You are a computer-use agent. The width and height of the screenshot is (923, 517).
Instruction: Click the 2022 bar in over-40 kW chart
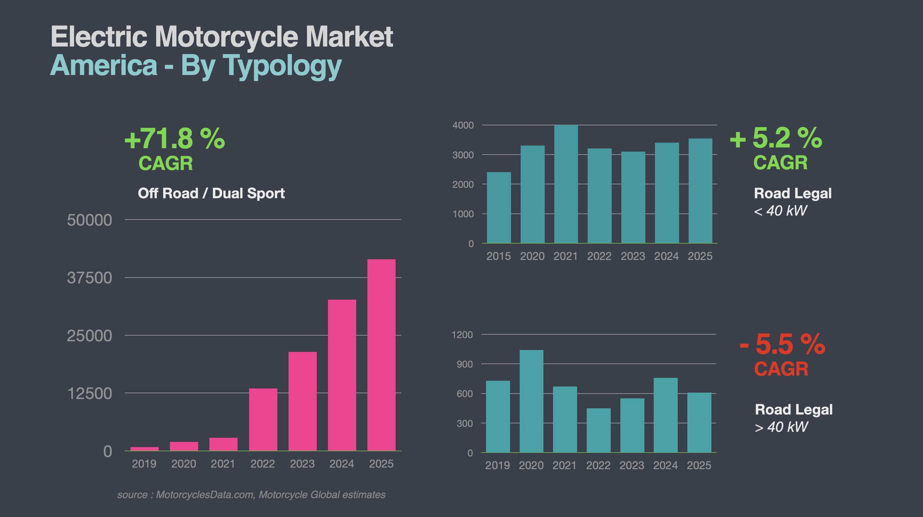598,430
